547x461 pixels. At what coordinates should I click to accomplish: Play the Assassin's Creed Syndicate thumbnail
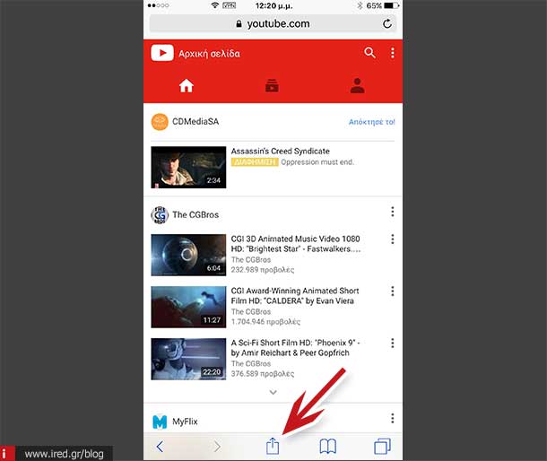(188, 167)
